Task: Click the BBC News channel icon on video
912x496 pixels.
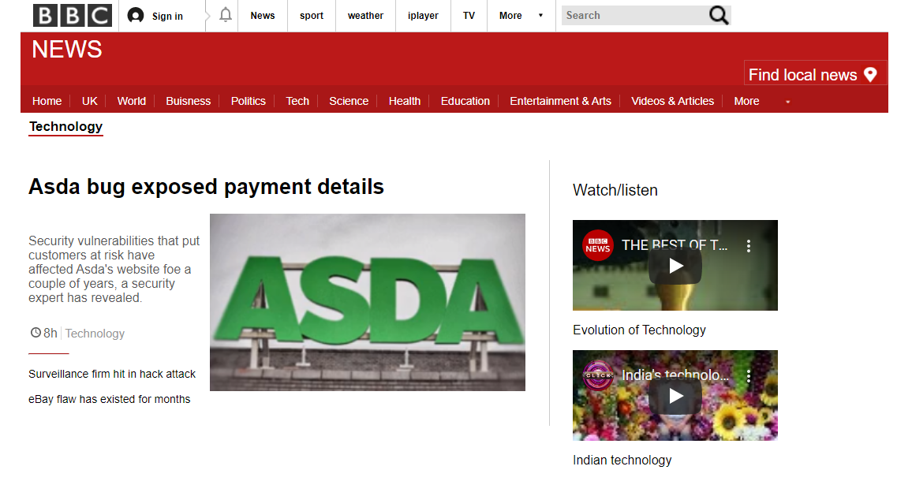Action: (597, 245)
